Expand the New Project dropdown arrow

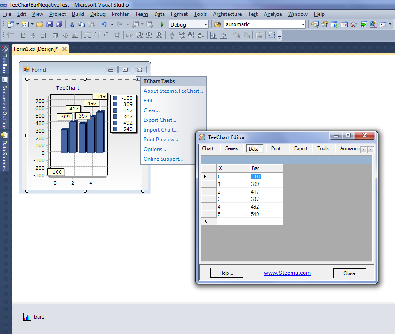[x=18, y=24]
